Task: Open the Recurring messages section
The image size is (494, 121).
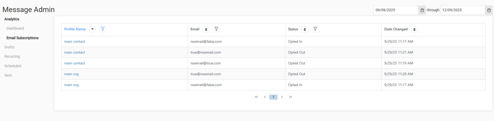Action: [x=12, y=57]
